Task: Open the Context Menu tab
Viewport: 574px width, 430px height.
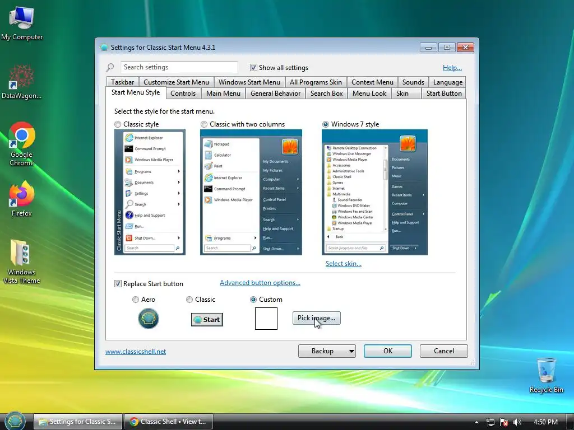Action: click(372, 82)
